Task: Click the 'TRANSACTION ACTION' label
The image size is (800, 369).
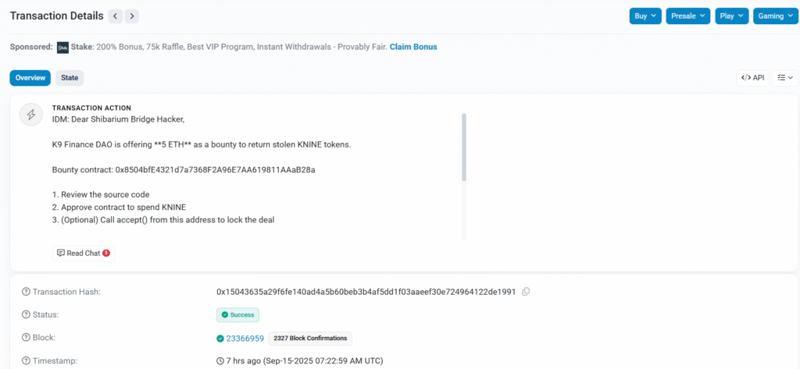Action: [x=91, y=108]
